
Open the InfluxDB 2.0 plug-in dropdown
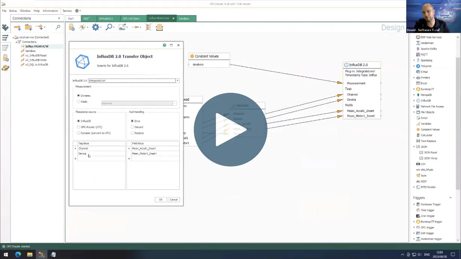pyautogui.click(x=177, y=81)
